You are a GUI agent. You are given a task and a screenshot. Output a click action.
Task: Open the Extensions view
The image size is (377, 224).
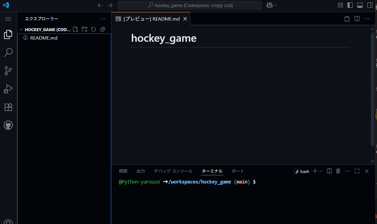pos(8,107)
